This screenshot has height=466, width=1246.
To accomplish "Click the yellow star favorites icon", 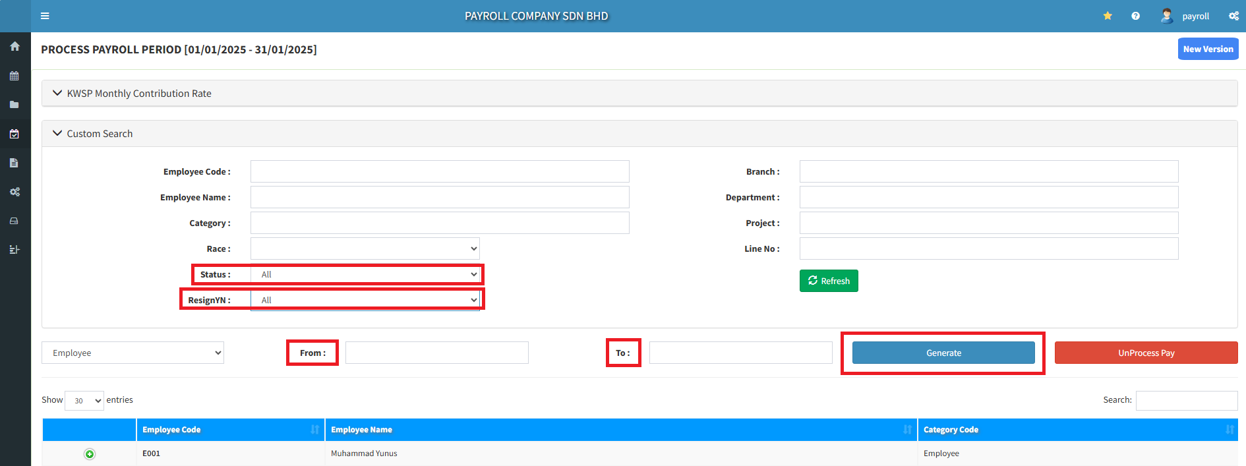I will [1108, 16].
